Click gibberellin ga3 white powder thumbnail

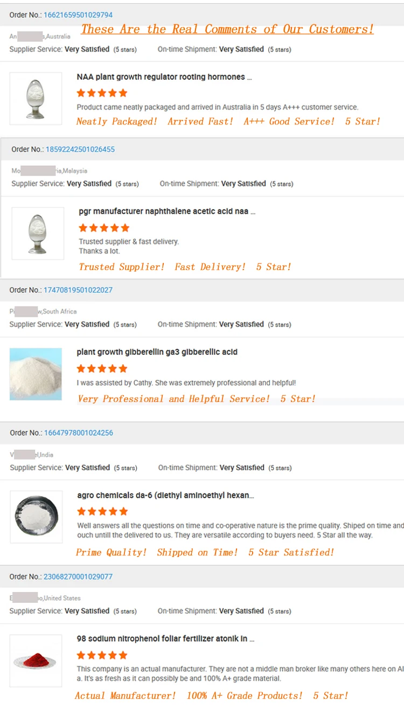(x=36, y=374)
